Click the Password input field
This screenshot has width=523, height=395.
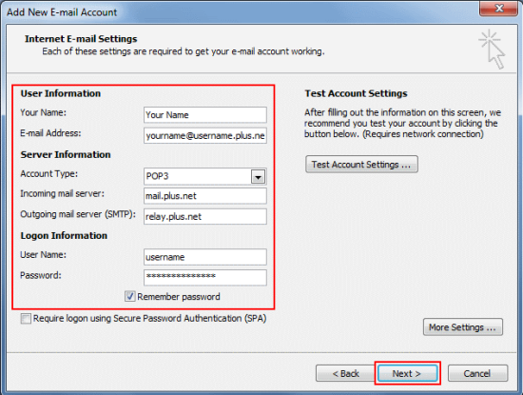point(205,278)
